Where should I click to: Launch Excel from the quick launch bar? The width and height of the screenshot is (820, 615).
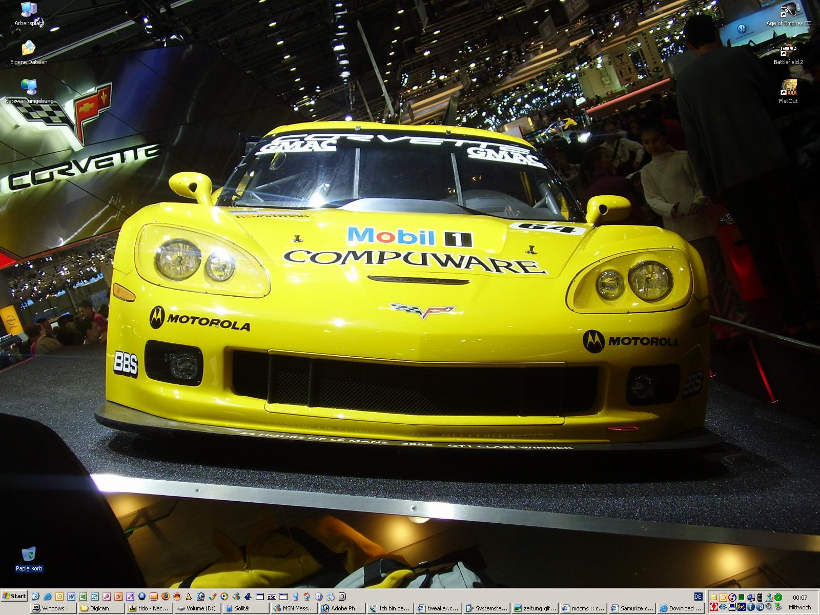coord(83,597)
